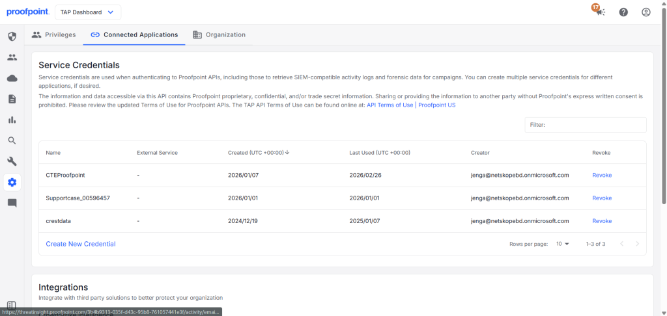Sort by the Last Used column header
This screenshot has height=316, width=667.
point(380,153)
